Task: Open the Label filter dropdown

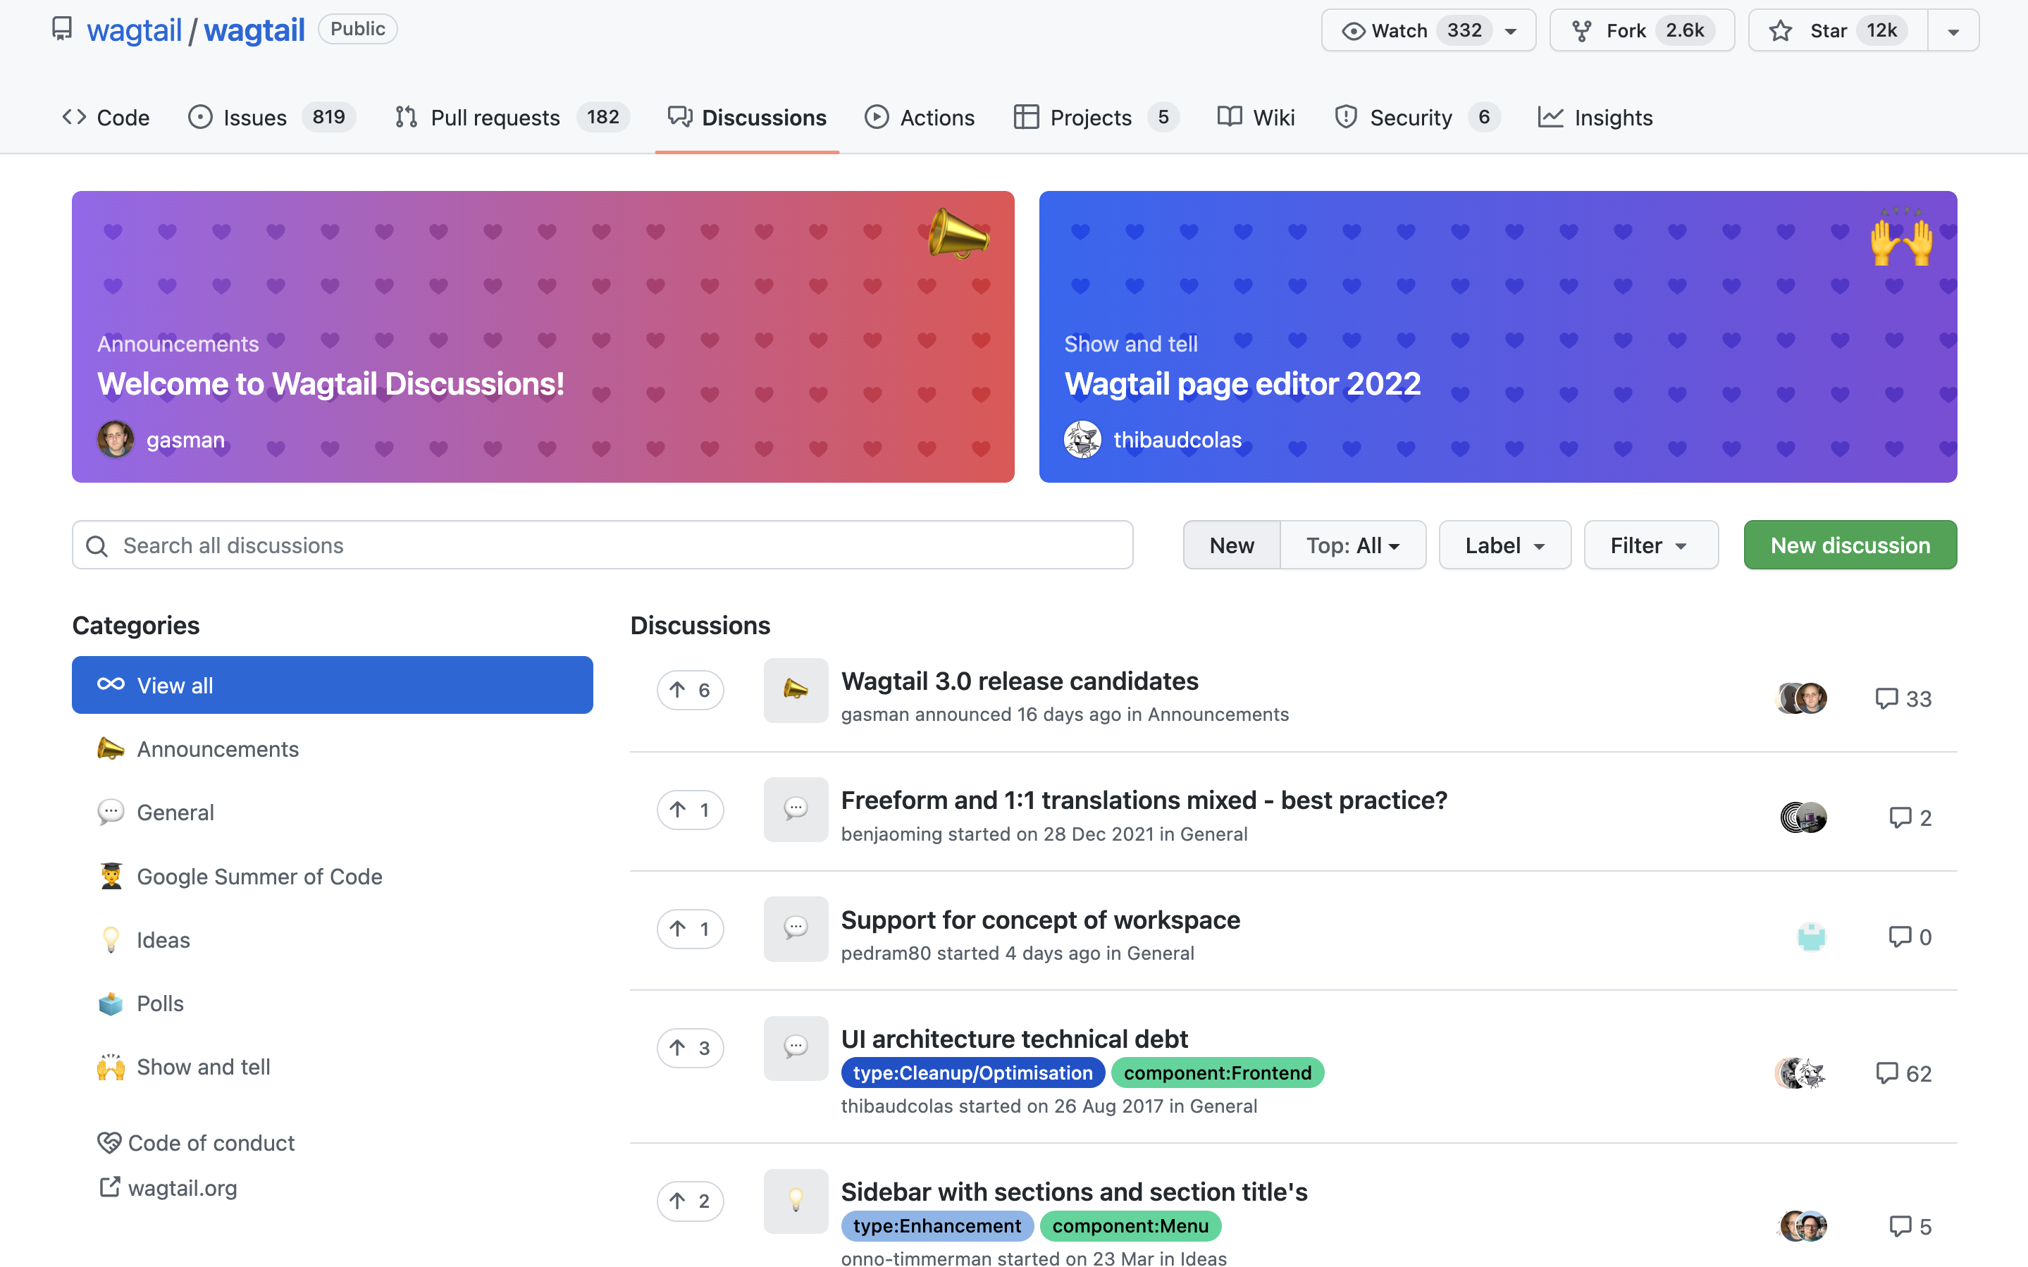Action: [x=1504, y=545]
